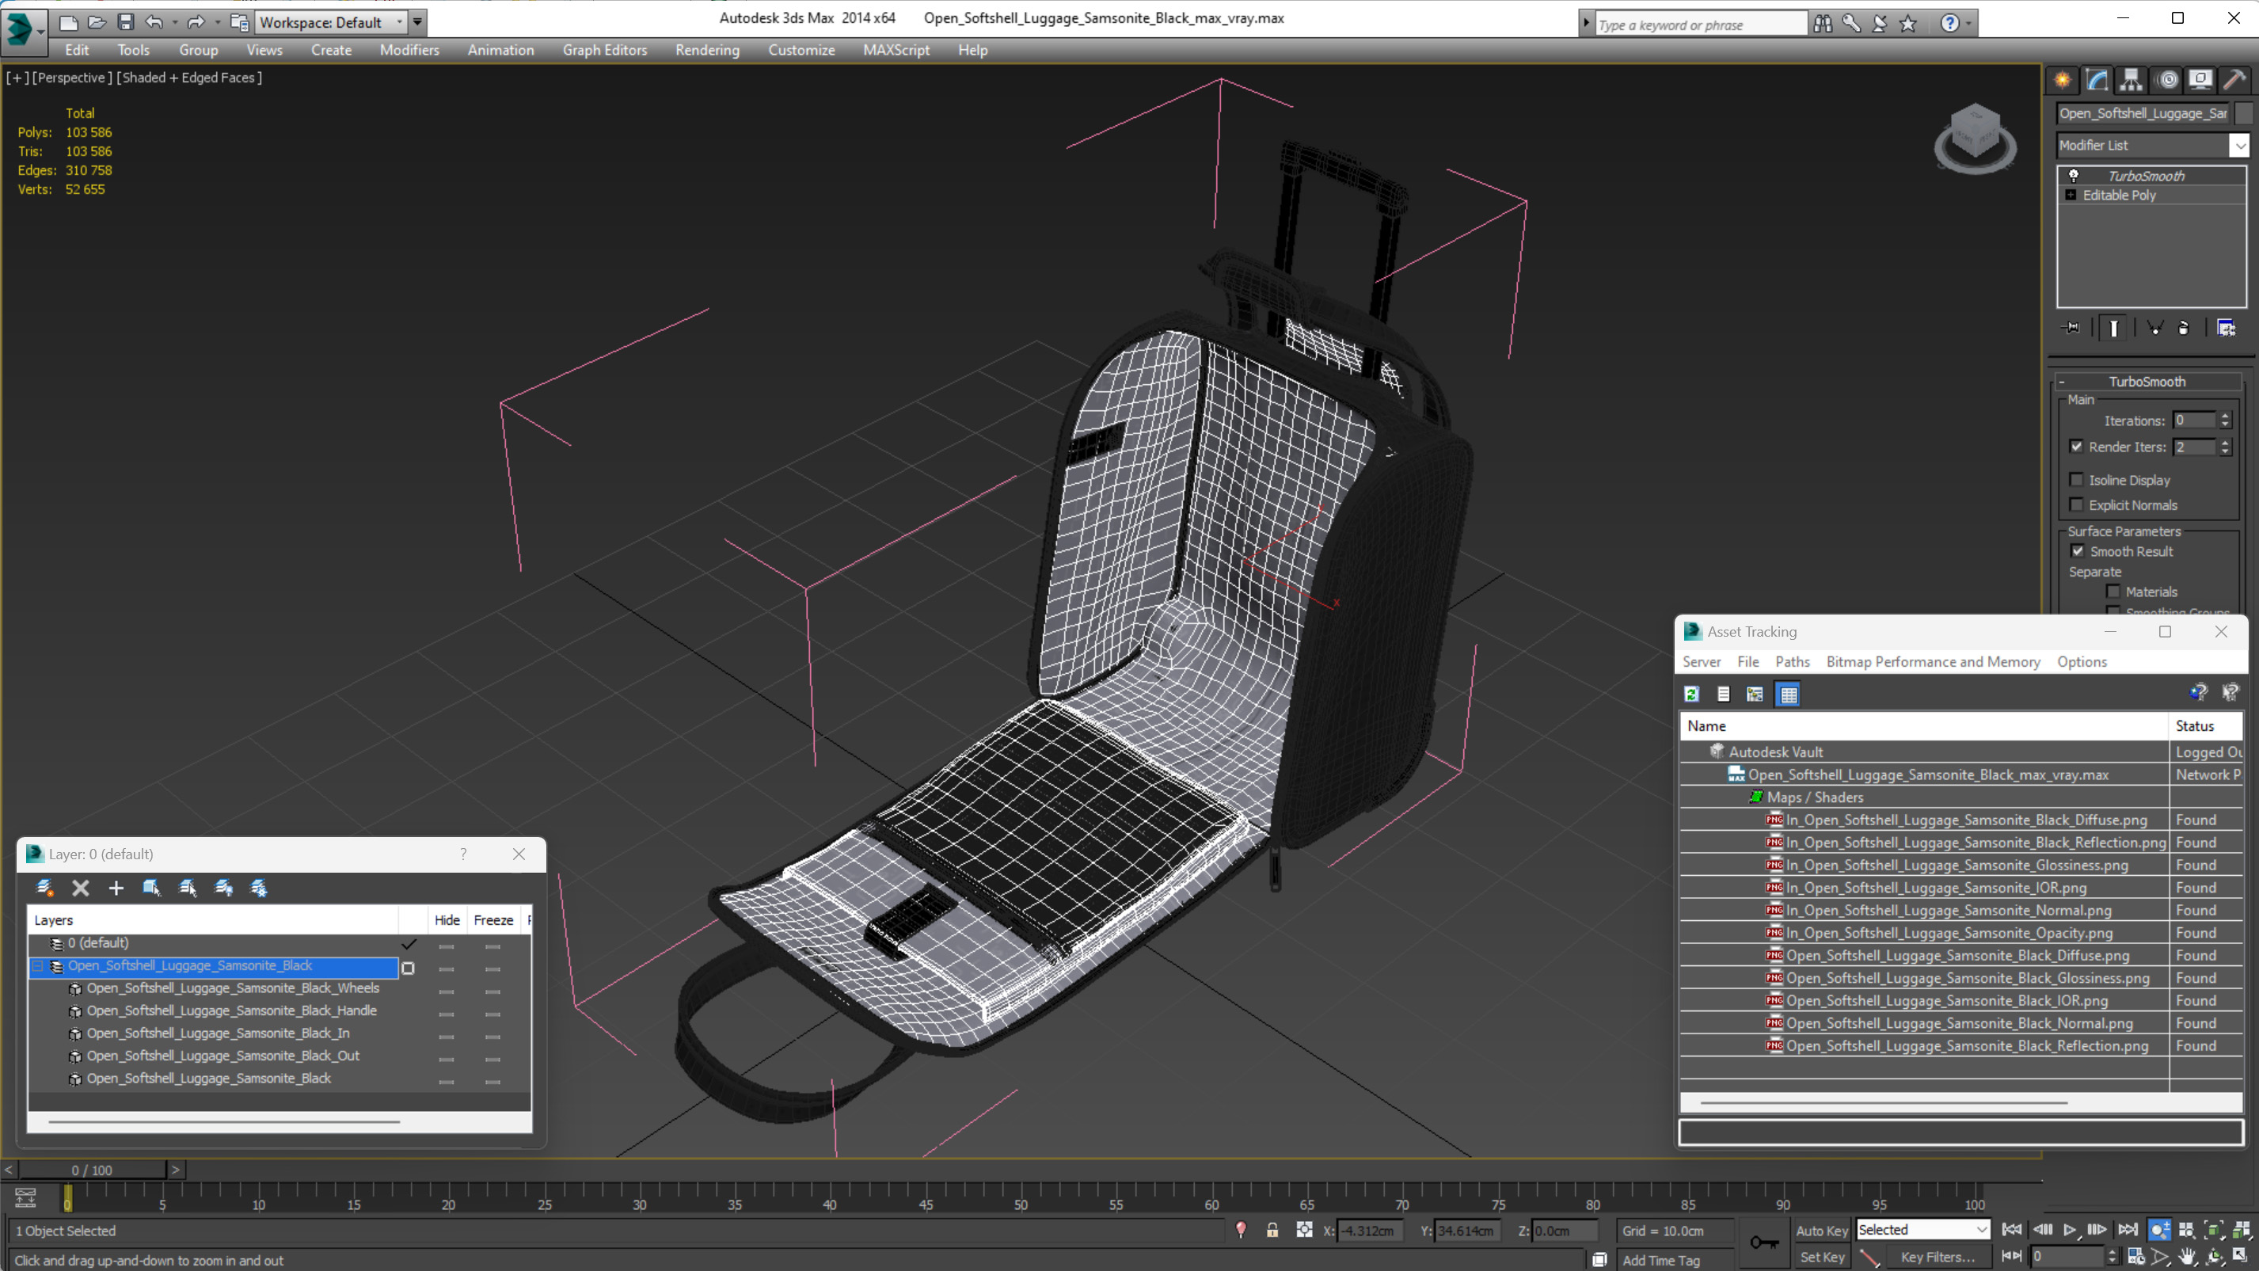Open Paths menu in Asset Tracking

(x=1793, y=661)
